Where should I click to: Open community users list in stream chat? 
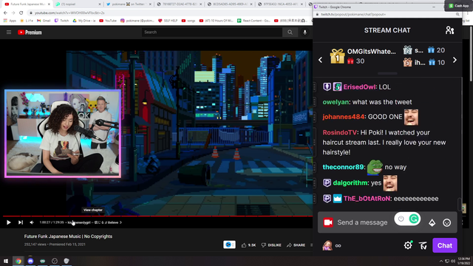pos(449,30)
